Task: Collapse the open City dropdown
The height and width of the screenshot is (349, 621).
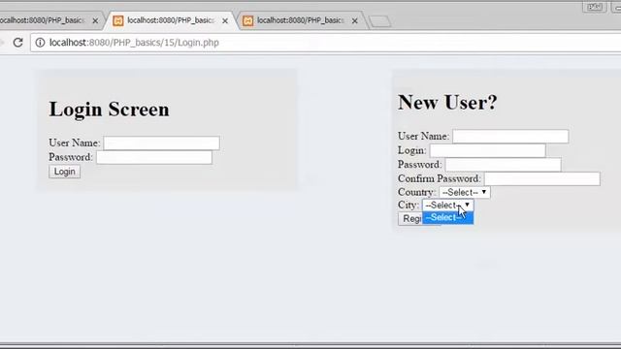Action: tap(447, 205)
